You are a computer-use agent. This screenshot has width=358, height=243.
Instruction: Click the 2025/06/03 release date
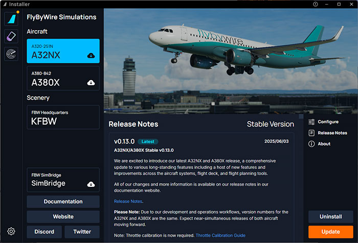[276, 141]
